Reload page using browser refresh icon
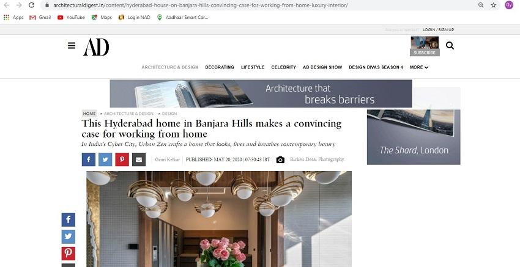 point(31,5)
